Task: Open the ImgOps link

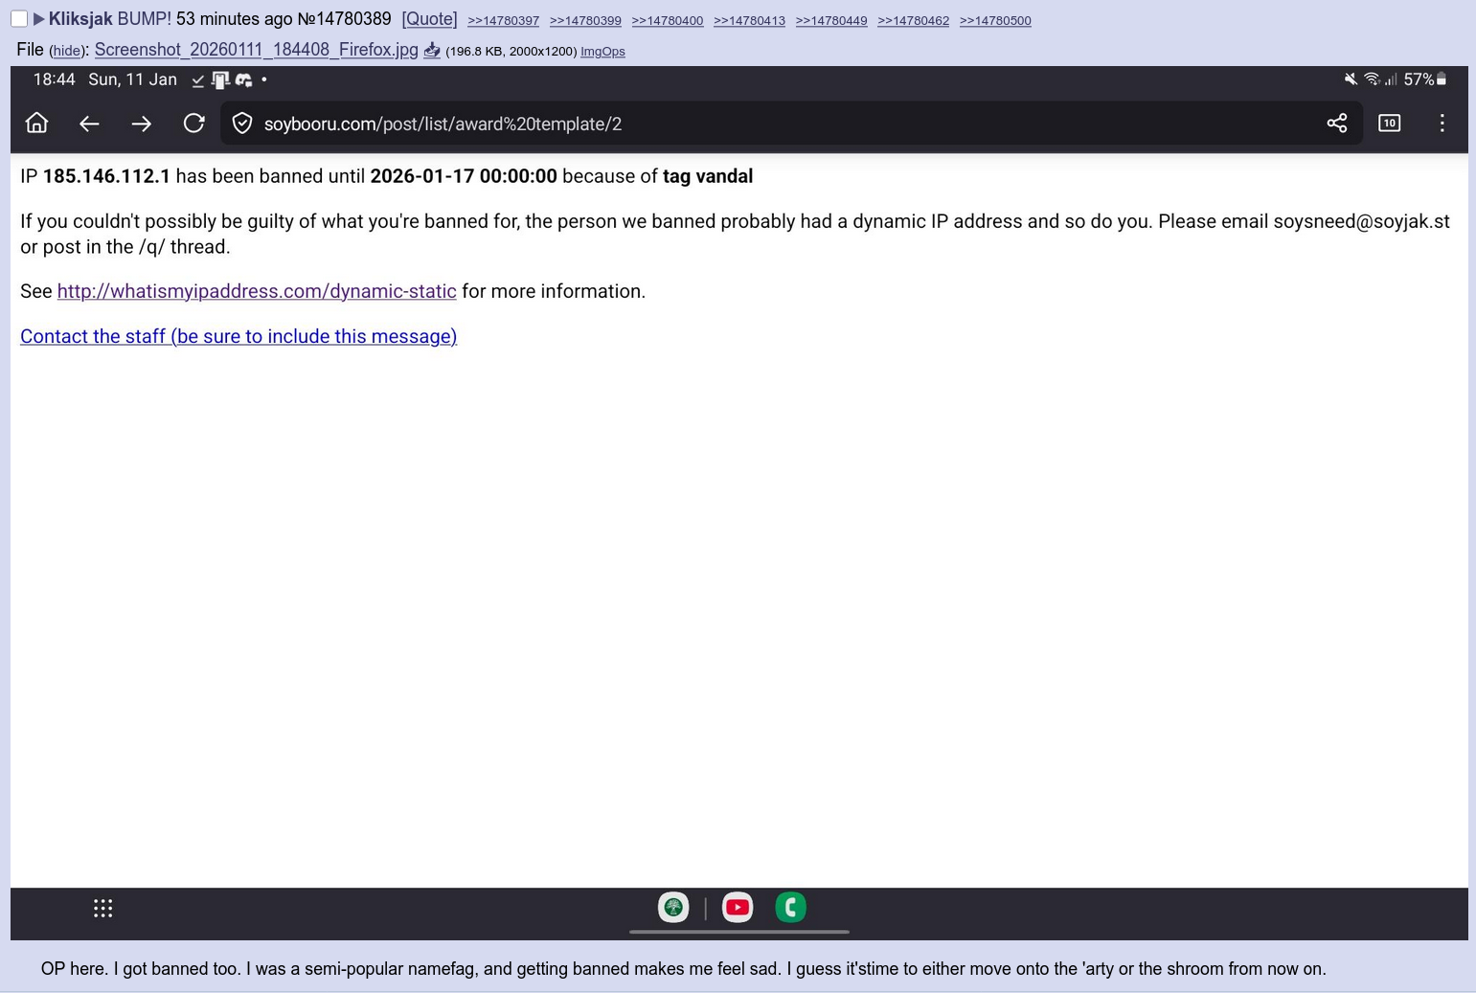Action: point(602,52)
